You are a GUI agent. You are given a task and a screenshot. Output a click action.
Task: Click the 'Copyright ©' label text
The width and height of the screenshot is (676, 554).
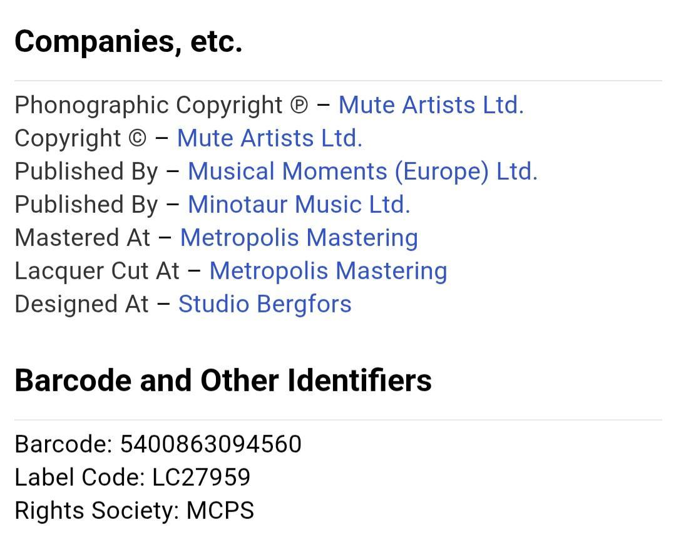coord(80,138)
